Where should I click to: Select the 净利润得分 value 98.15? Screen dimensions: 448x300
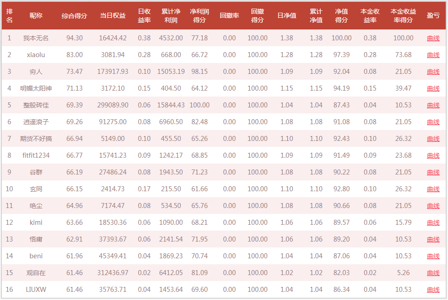(x=199, y=72)
